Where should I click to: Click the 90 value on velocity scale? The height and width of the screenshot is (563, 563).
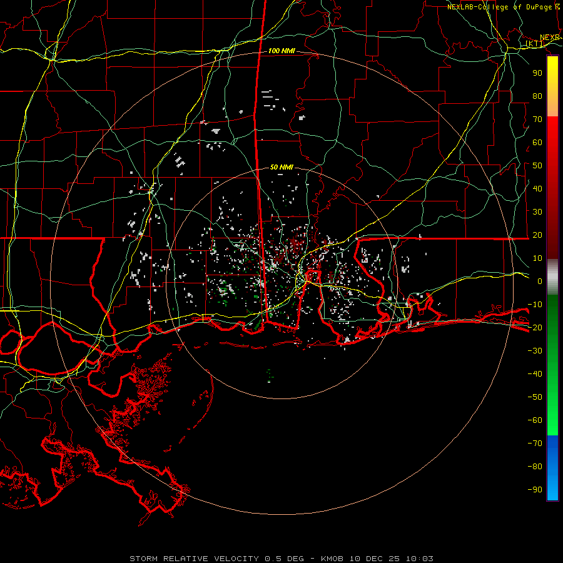pyautogui.click(x=537, y=73)
